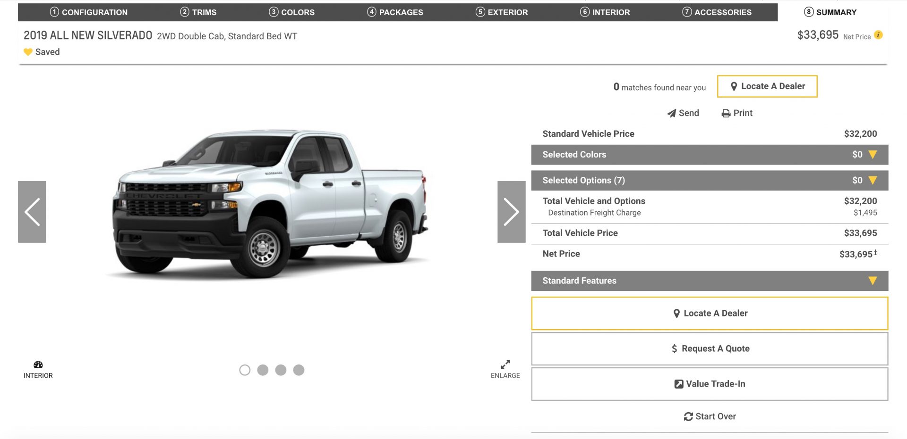Click the info icon next to Net Price
This screenshot has width=907, height=439.
pos(878,34)
